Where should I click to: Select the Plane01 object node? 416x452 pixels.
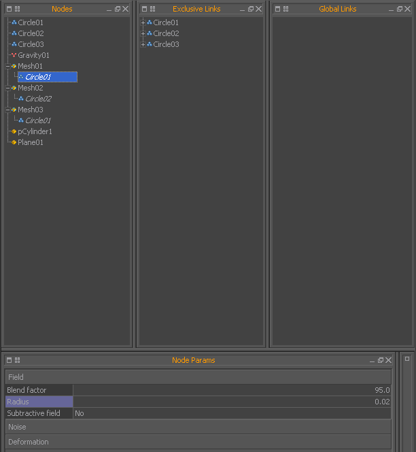[31, 142]
